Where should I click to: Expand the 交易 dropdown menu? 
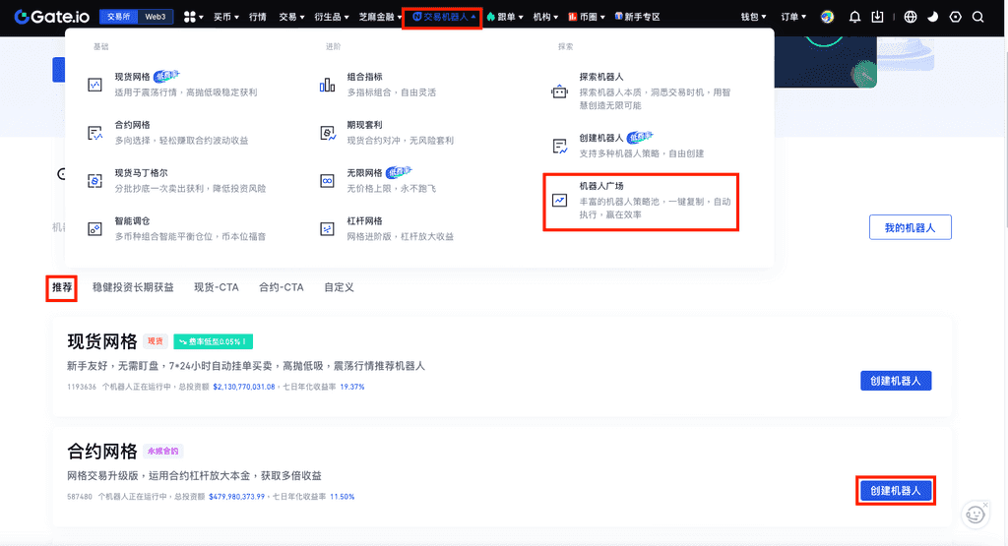291,17
